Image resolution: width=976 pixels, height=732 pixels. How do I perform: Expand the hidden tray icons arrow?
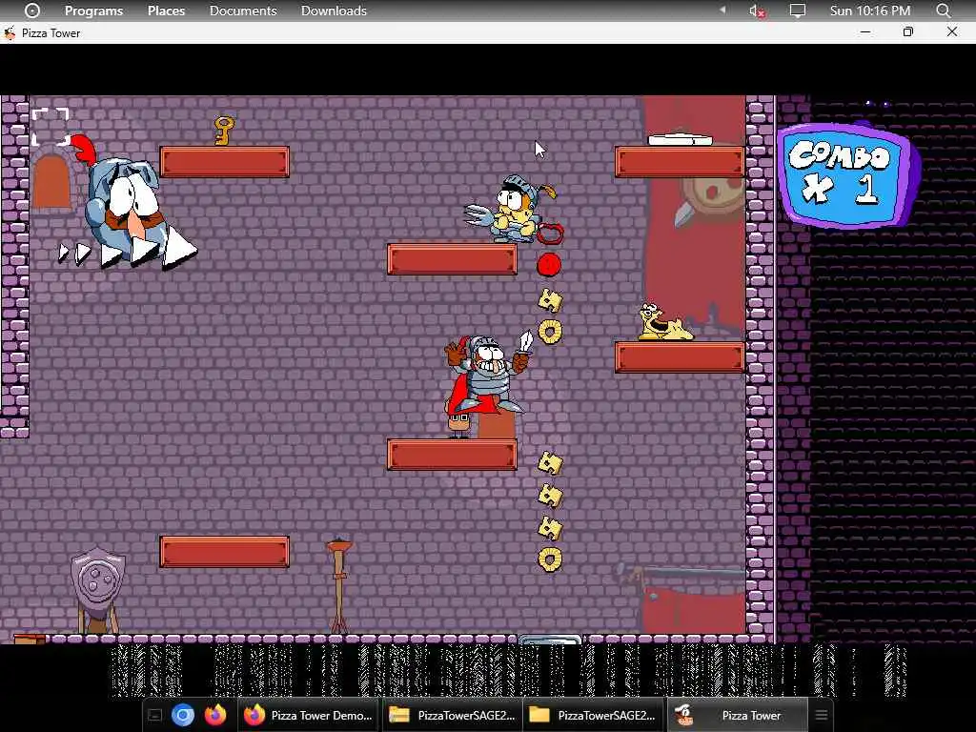tap(722, 10)
